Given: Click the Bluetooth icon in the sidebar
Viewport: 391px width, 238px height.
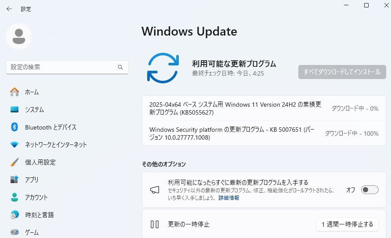Looking at the screenshot, I should (14, 127).
